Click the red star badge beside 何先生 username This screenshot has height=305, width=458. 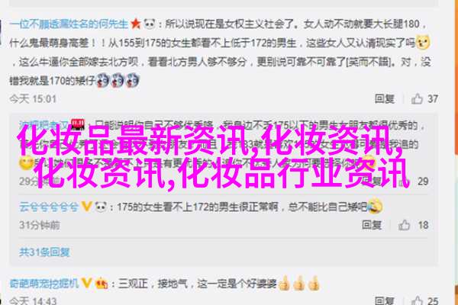point(136,24)
